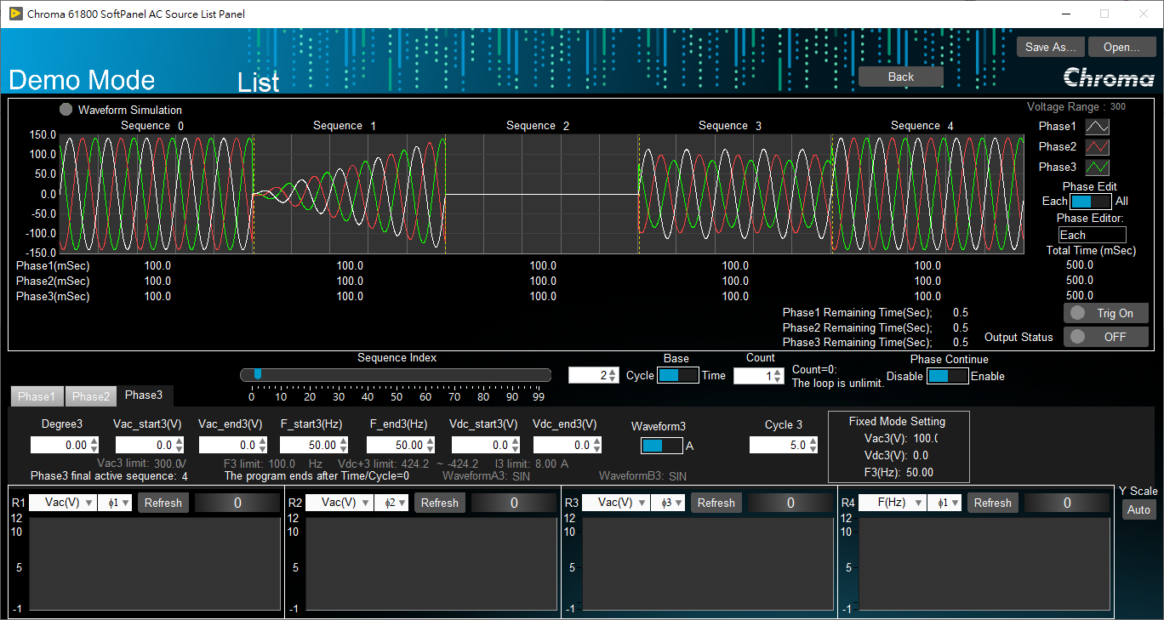Click Refresh for the R3 graph
This screenshot has width=1164, height=620.
[716, 503]
